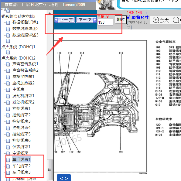Open 座椅加热器1 page
181x181 pixels.
(x=23, y=77)
